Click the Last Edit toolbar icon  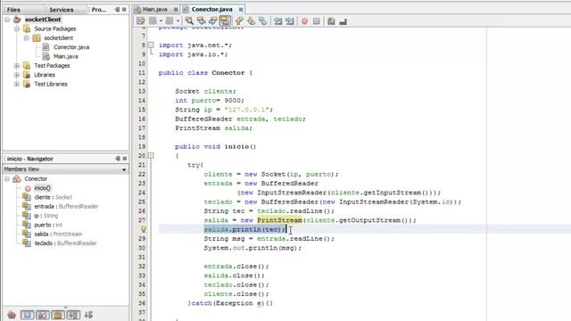[x=141, y=21]
